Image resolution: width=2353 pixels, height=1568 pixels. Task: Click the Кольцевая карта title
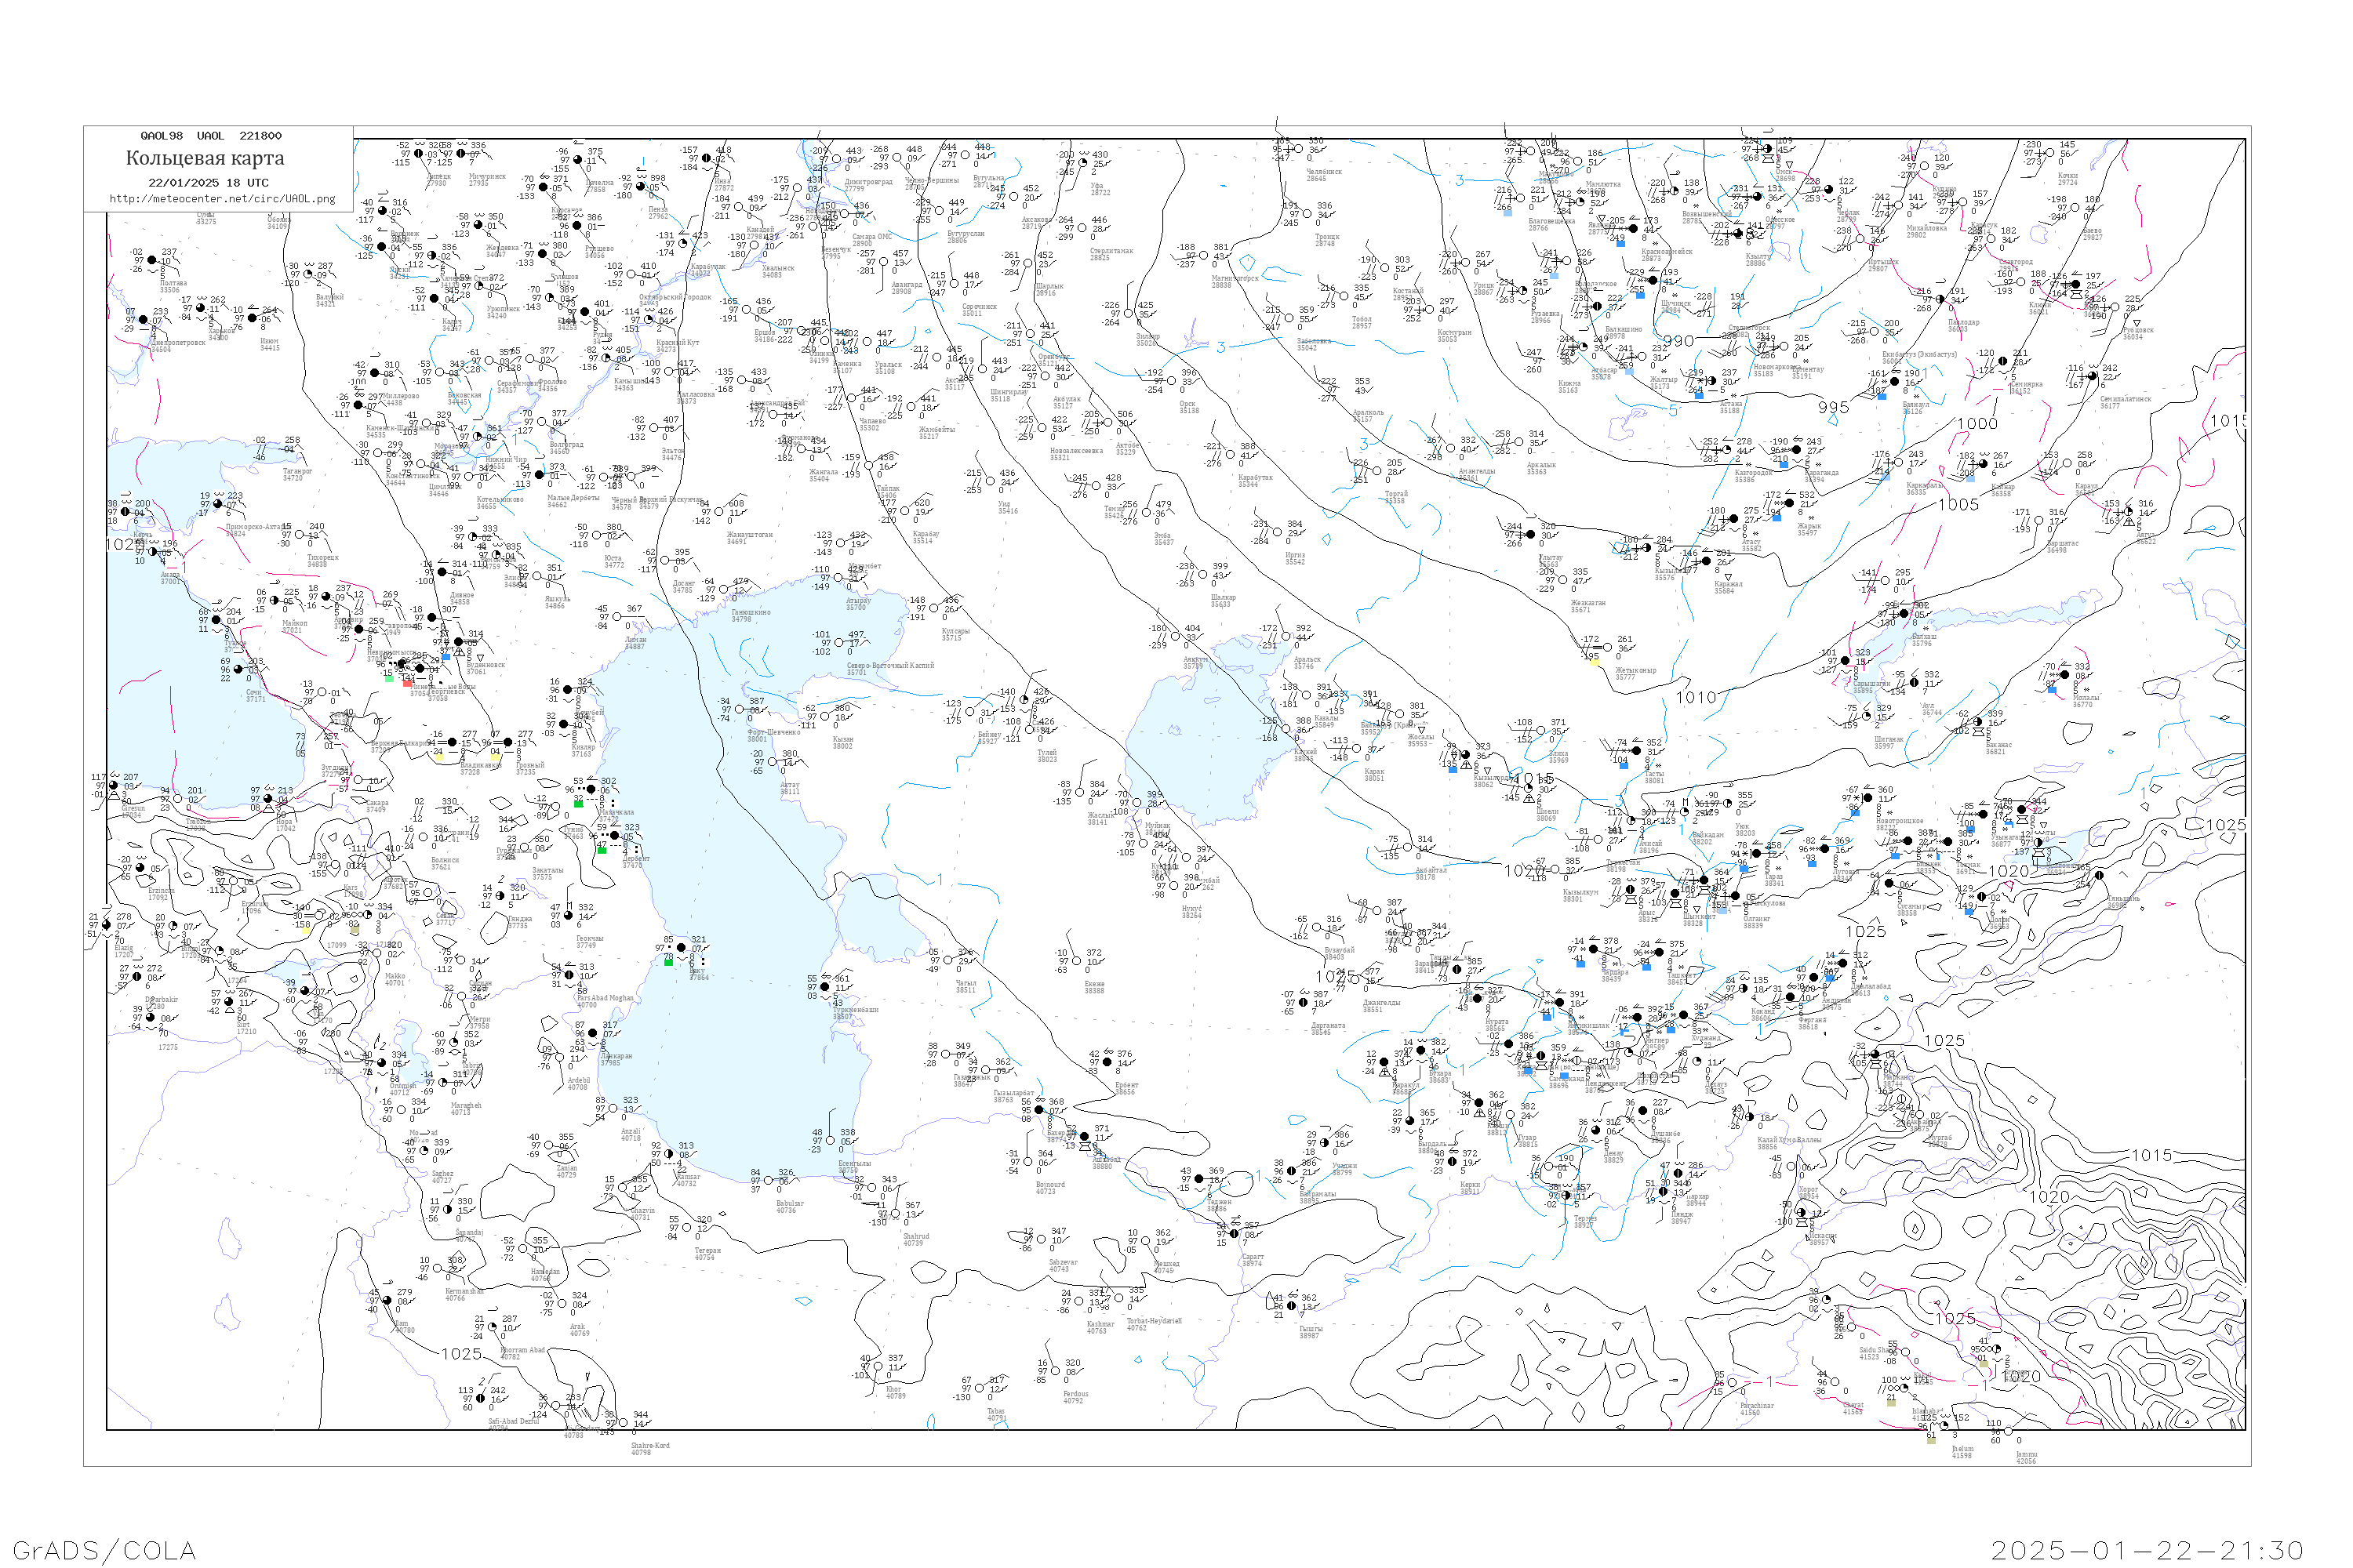pos(205,158)
